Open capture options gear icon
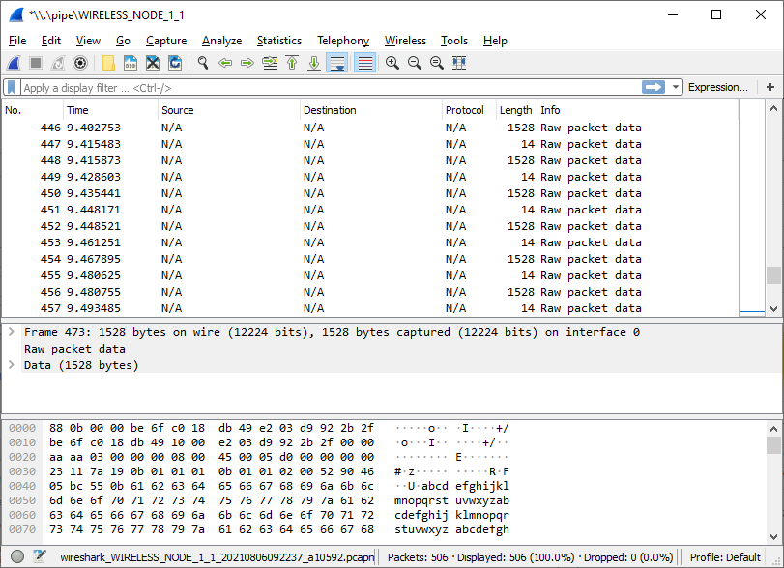784x568 pixels. click(80, 63)
